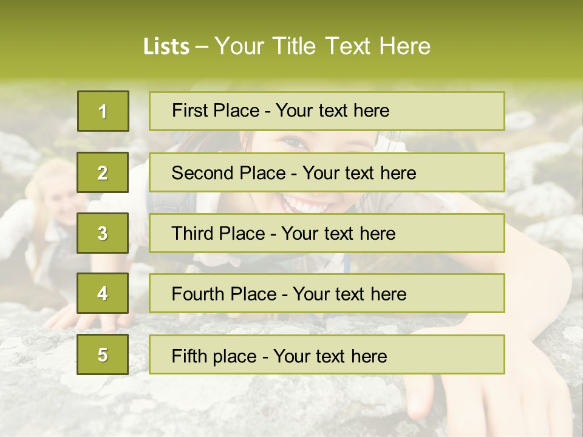Click the slide title text

pos(287,46)
